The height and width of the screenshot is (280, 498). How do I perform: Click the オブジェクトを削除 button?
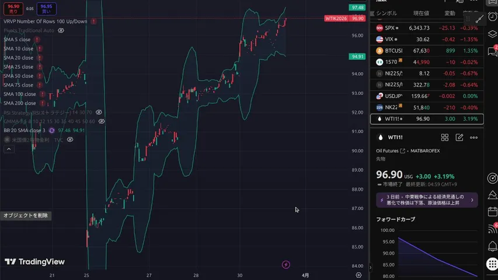26,216
